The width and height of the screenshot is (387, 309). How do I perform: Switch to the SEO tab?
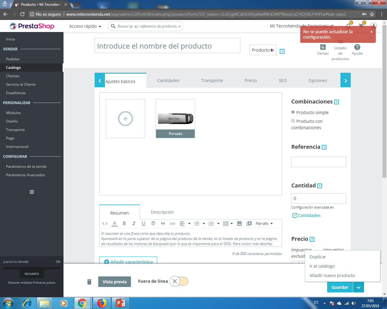(283, 81)
